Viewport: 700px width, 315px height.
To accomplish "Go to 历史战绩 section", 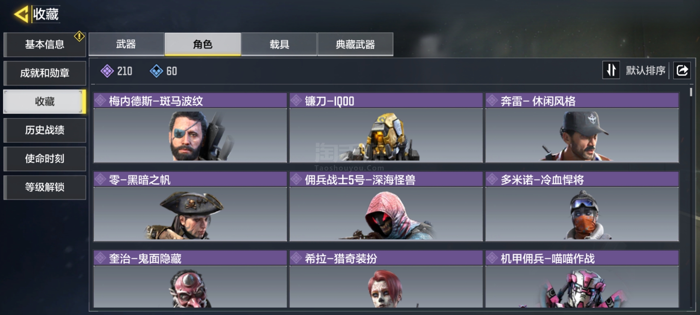I will click(45, 130).
